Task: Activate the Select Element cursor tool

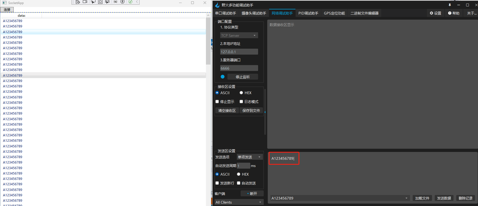Action: (93, 2)
